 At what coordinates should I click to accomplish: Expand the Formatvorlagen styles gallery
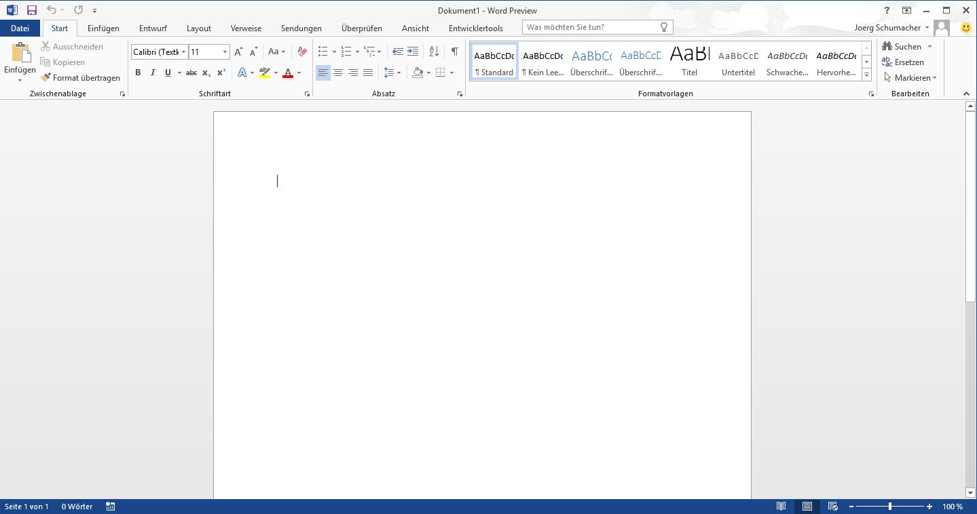866,75
